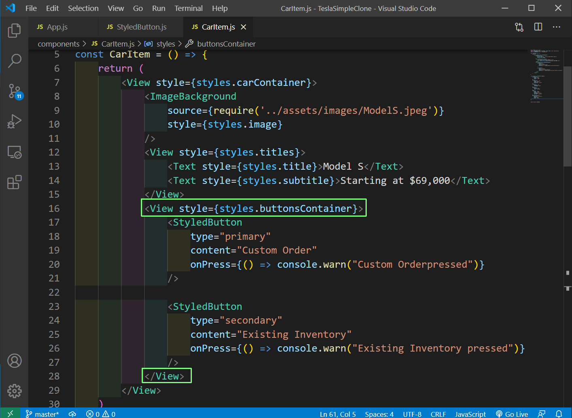Split the editor to the right
Viewport: 572px width, 418px height.
(x=538, y=27)
